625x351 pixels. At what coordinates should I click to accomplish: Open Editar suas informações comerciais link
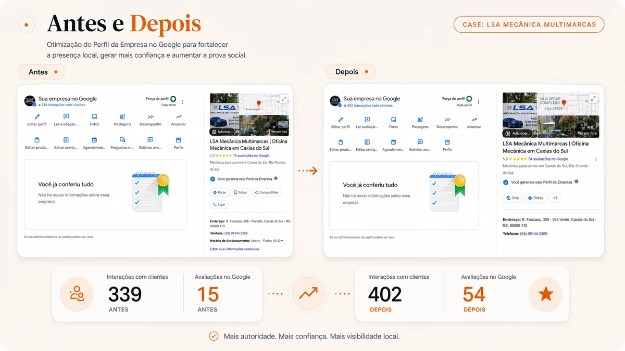point(234,249)
